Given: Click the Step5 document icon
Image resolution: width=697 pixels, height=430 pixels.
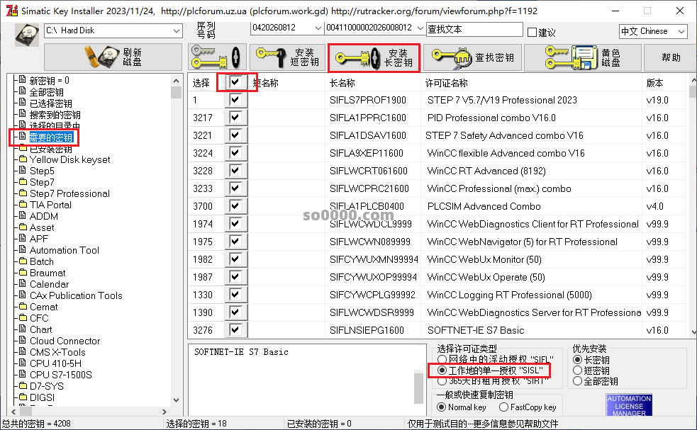Looking at the screenshot, I should point(23,171).
